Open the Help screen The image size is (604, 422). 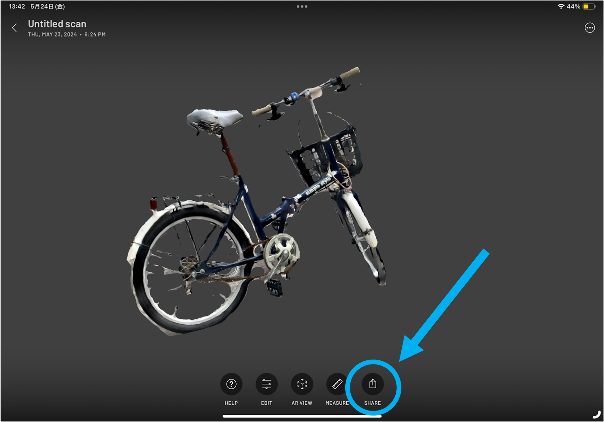[231, 384]
